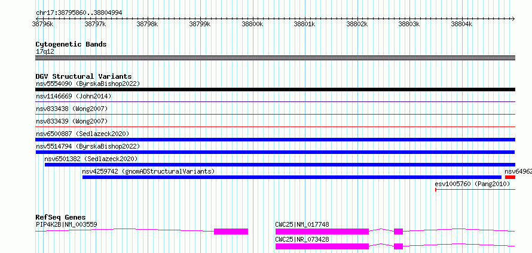
Task: Select the large CWC25 NR_073428 exon block
Action: click(322, 246)
